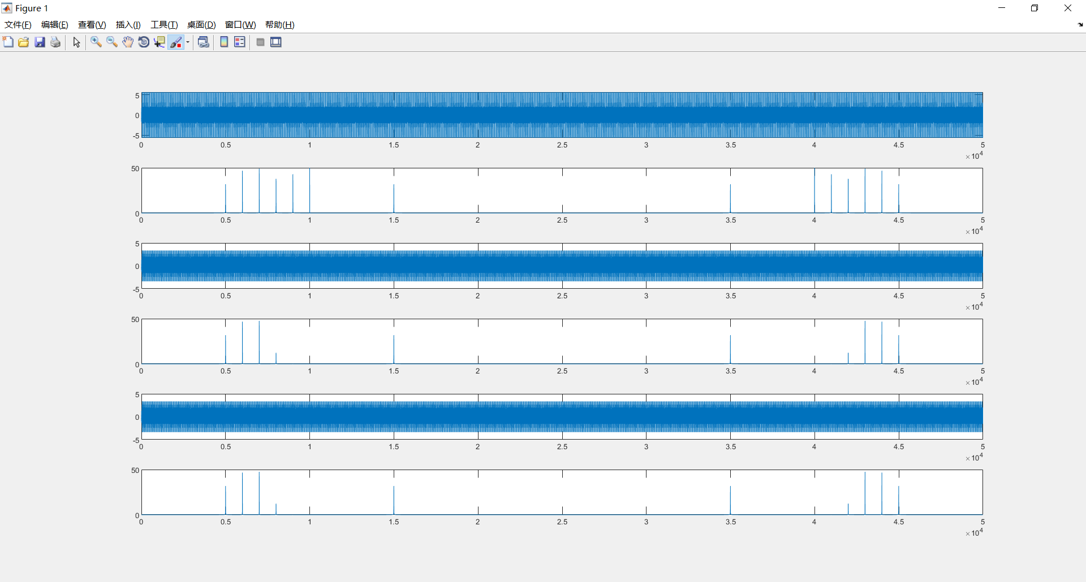The width and height of the screenshot is (1086, 582).
Task: Click the show plot tools button
Action: point(275,42)
